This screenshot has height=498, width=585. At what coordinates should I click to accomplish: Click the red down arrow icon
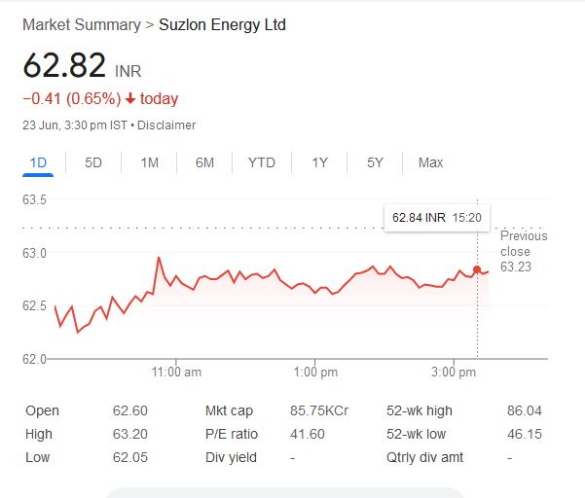[x=129, y=99]
